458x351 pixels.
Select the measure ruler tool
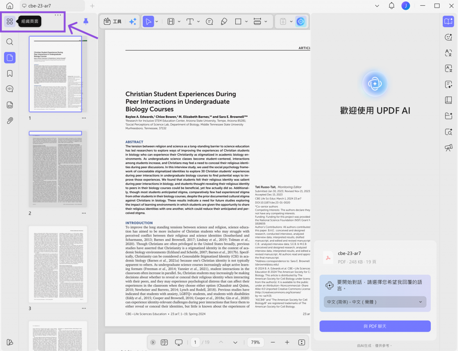coord(257,21)
